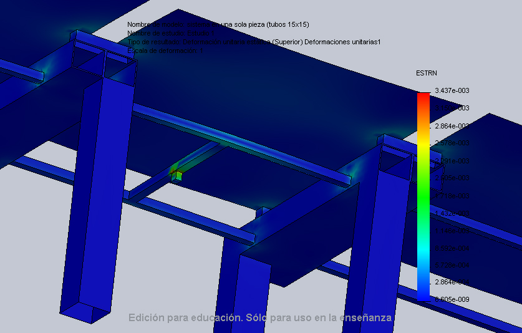Select the maximum value 3.437e-003 label
Screen dimensions: 522x333
(x=452, y=90)
